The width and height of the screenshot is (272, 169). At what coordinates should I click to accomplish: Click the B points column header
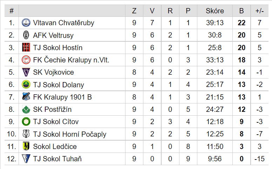pyautogui.click(x=242, y=11)
